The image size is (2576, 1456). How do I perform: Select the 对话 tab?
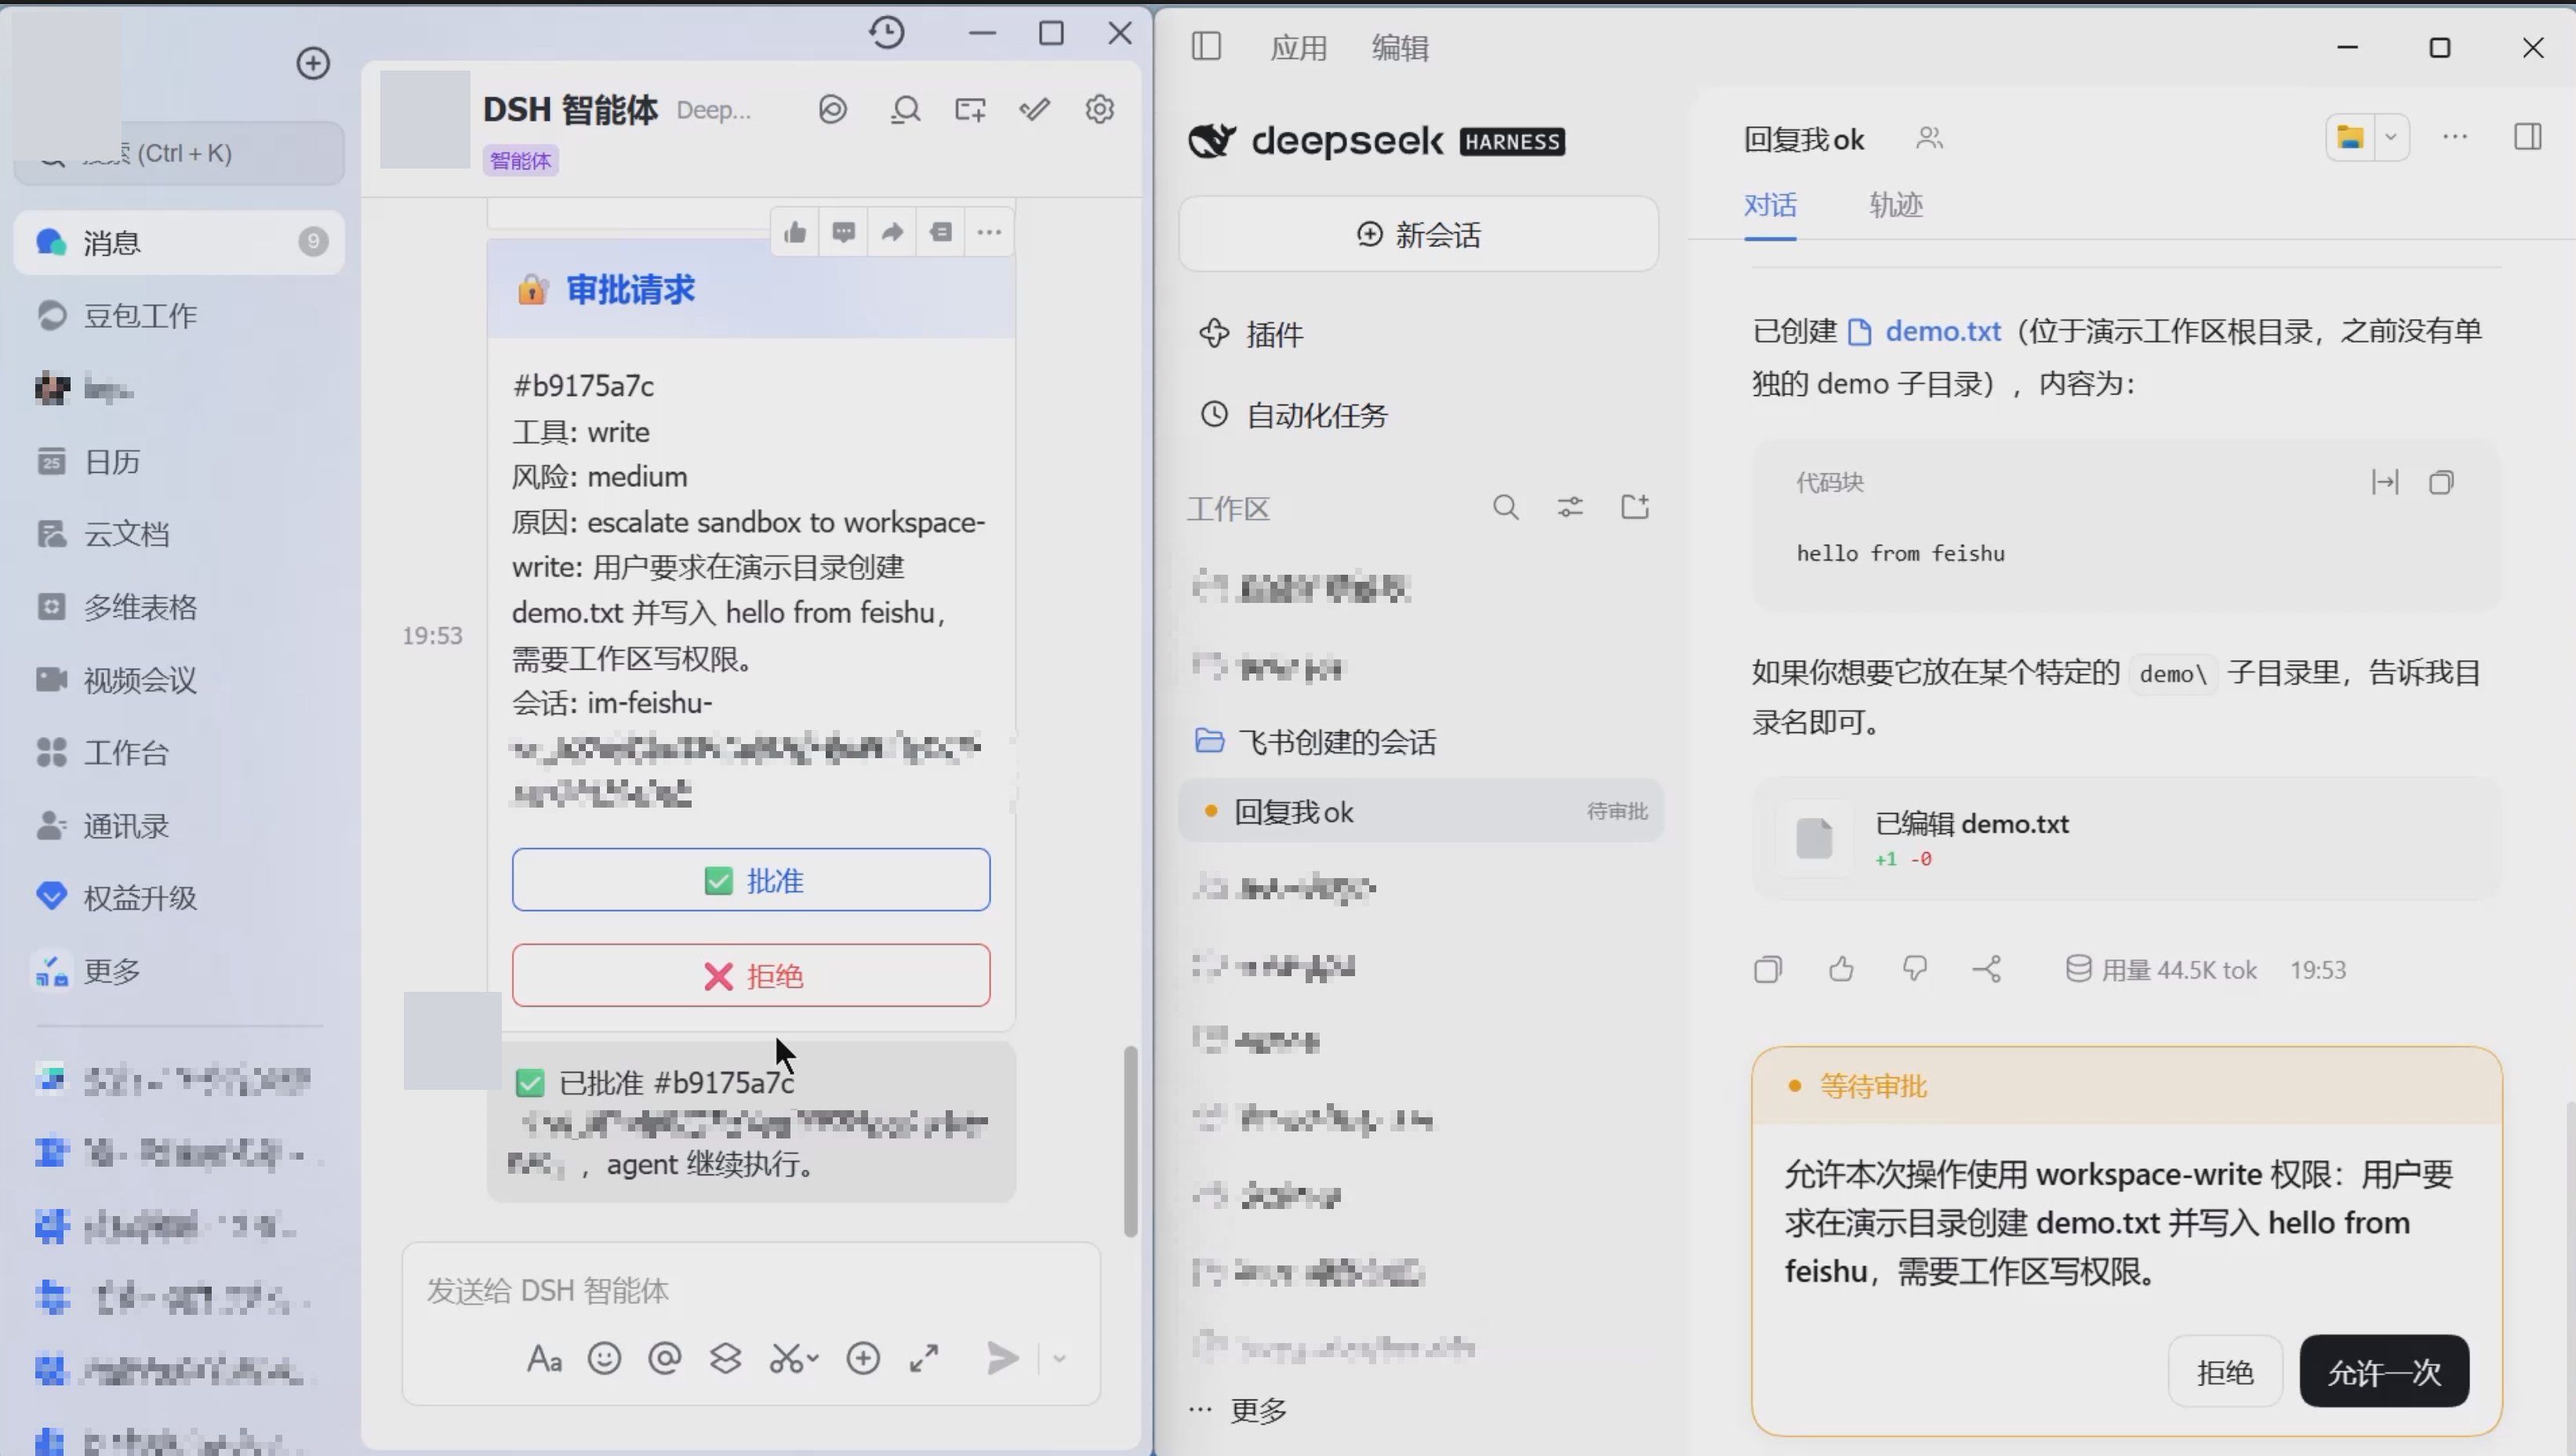tap(1770, 205)
